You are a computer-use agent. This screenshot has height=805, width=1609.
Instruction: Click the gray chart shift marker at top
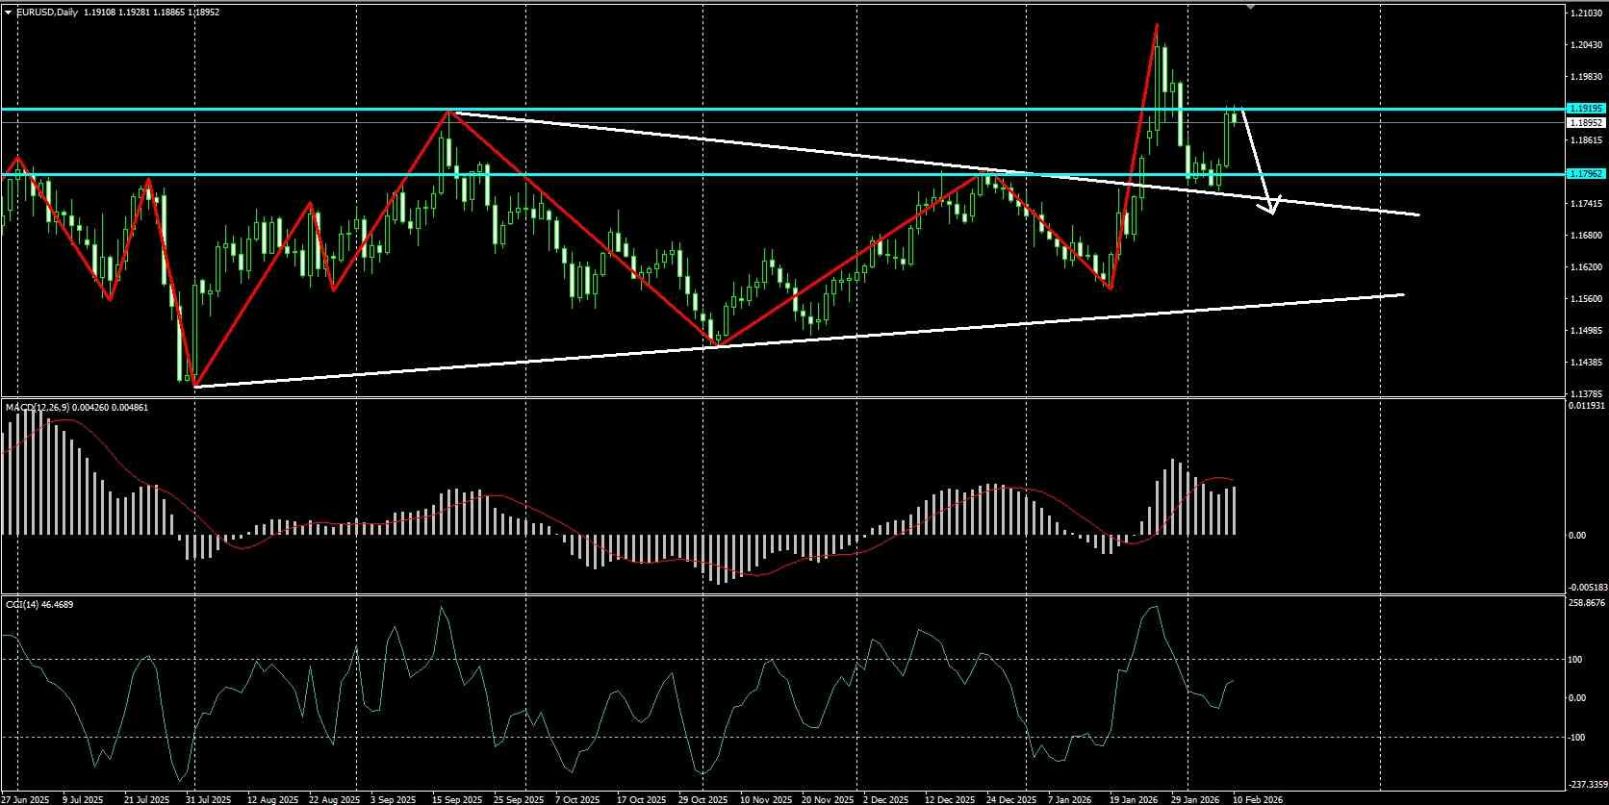[x=1250, y=6]
